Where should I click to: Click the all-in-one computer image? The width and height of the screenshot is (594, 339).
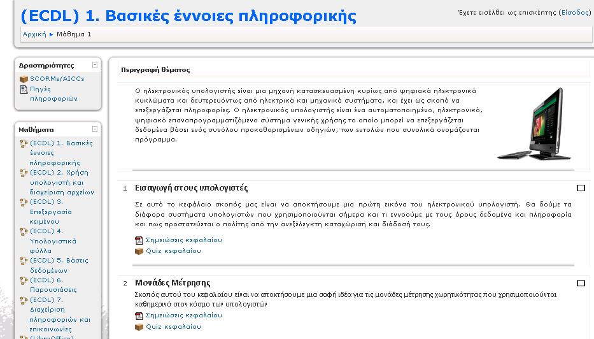(x=535, y=124)
